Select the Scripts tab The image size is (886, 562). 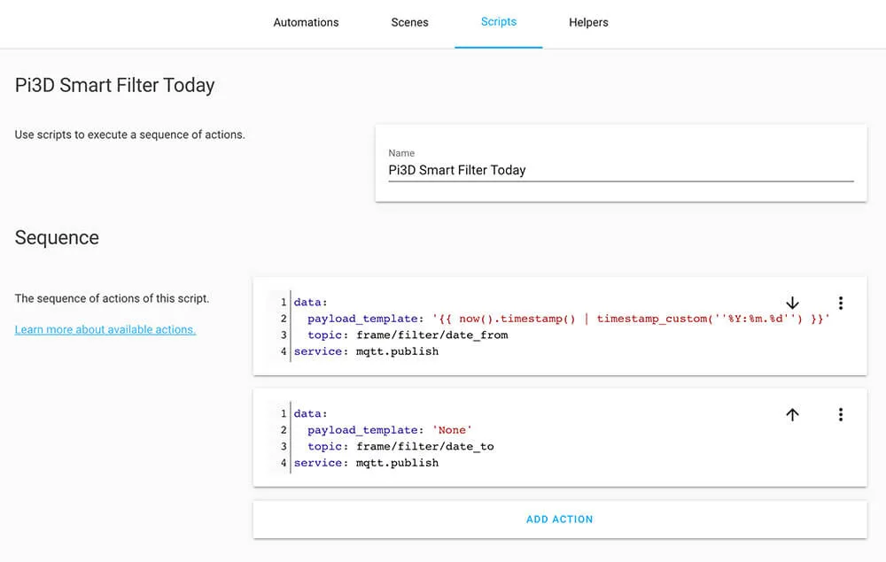(498, 22)
